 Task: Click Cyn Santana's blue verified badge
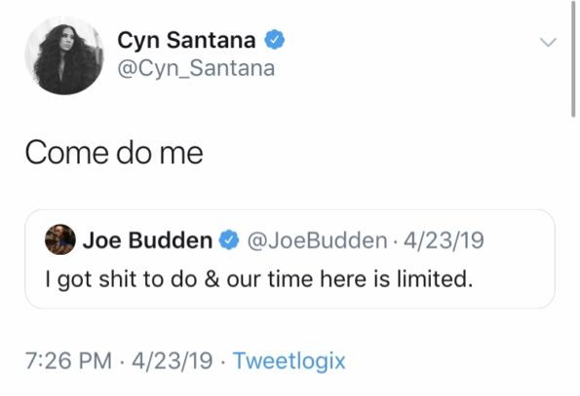(x=274, y=40)
